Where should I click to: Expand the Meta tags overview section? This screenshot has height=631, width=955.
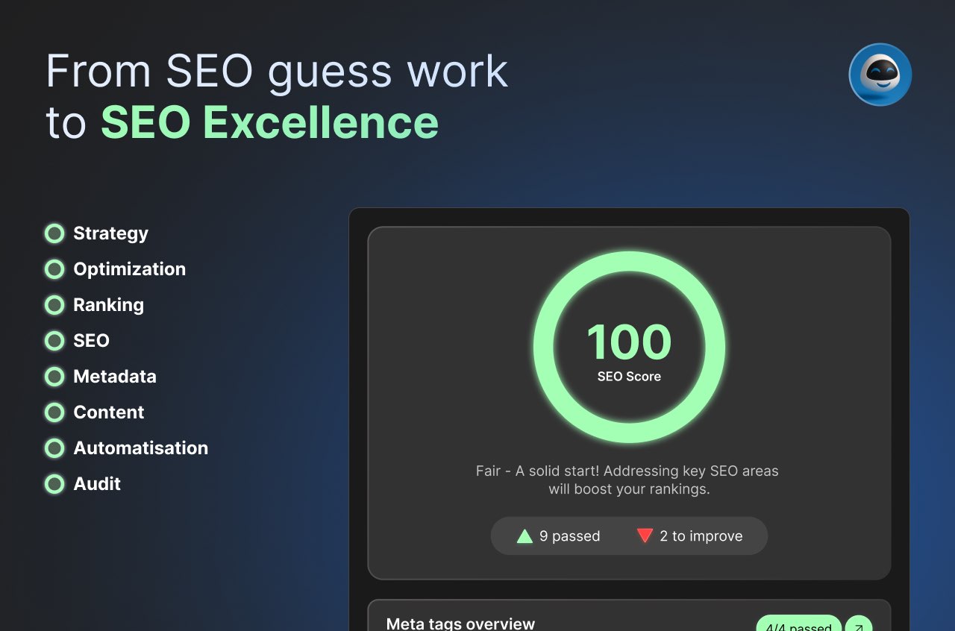click(460, 624)
